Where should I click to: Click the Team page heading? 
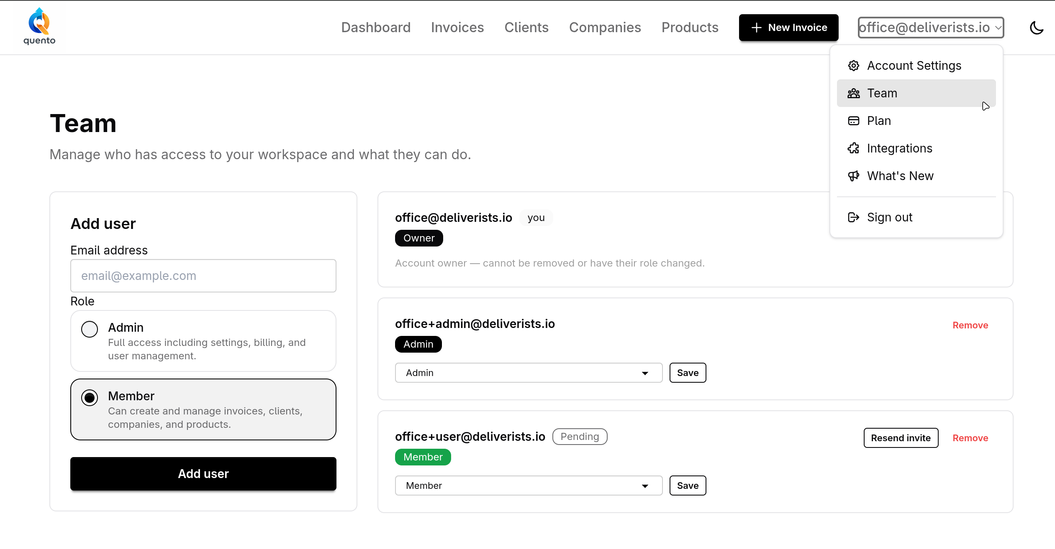pyautogui.click(x=83, y=124)
